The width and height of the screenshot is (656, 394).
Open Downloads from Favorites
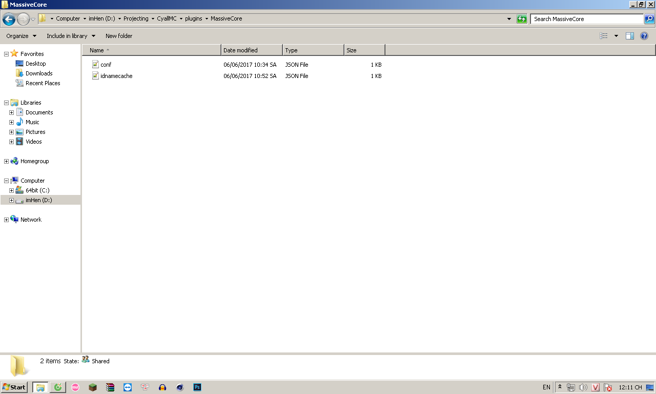39,73
